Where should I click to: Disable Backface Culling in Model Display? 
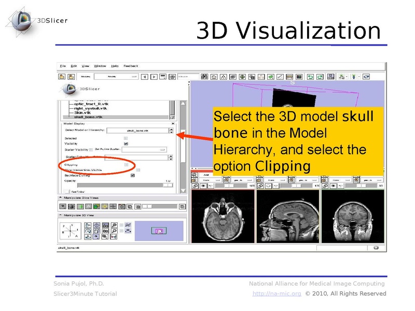click(x=132, y=175)
